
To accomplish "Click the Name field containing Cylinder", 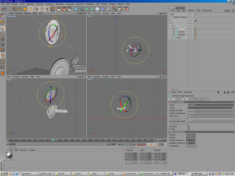I will [x=211, y=105].
